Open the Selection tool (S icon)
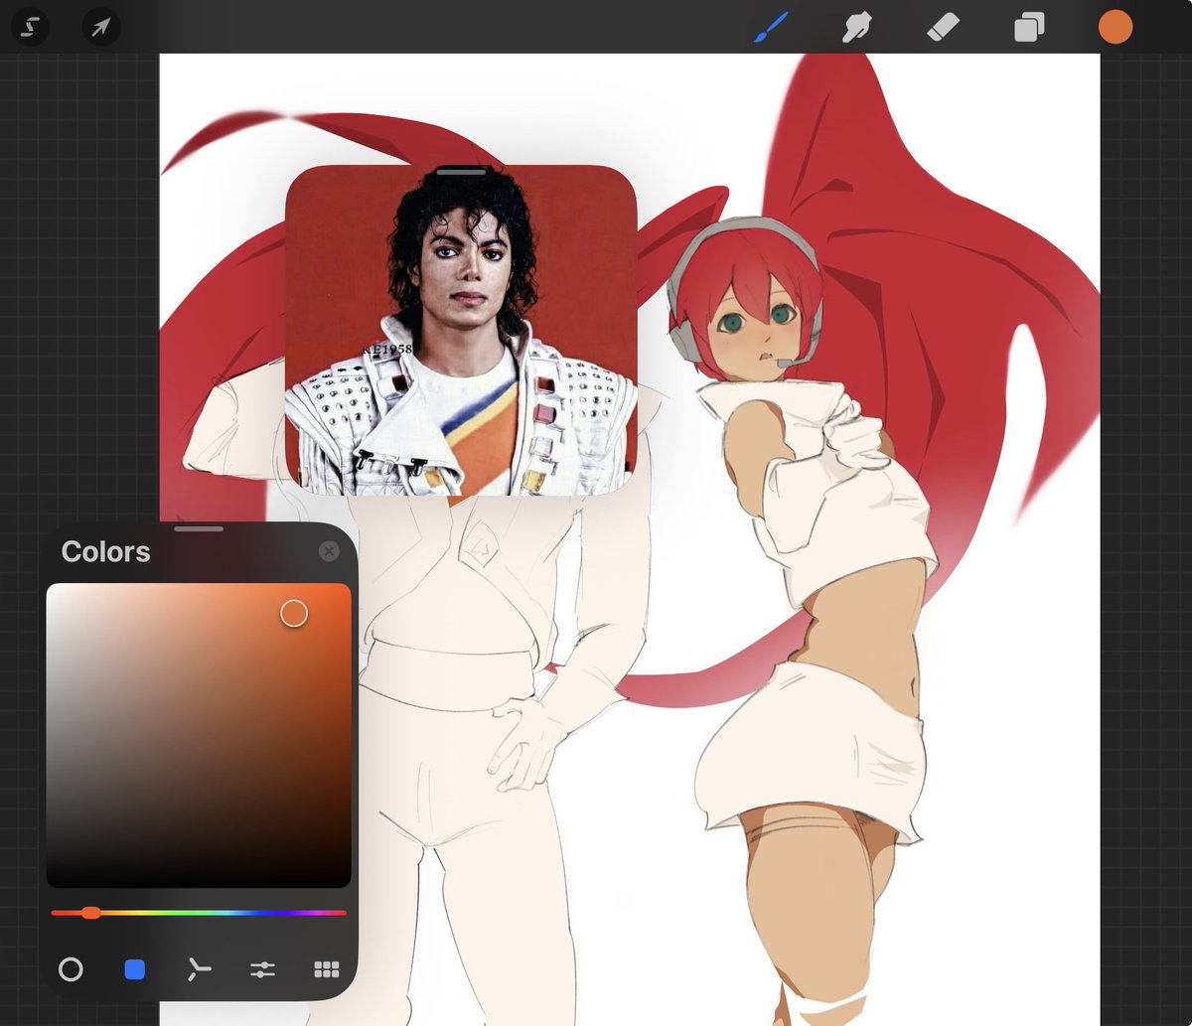This screenshot has height=1026, width=1192. [x=30, y=27]
